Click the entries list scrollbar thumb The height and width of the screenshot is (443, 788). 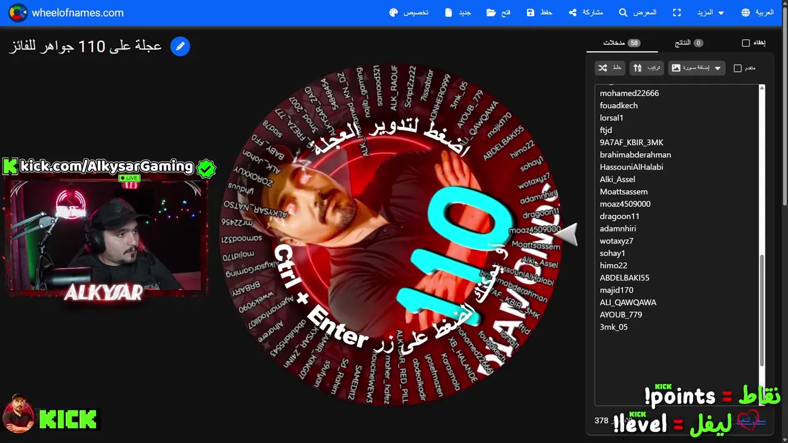click(x=763, y=311)
